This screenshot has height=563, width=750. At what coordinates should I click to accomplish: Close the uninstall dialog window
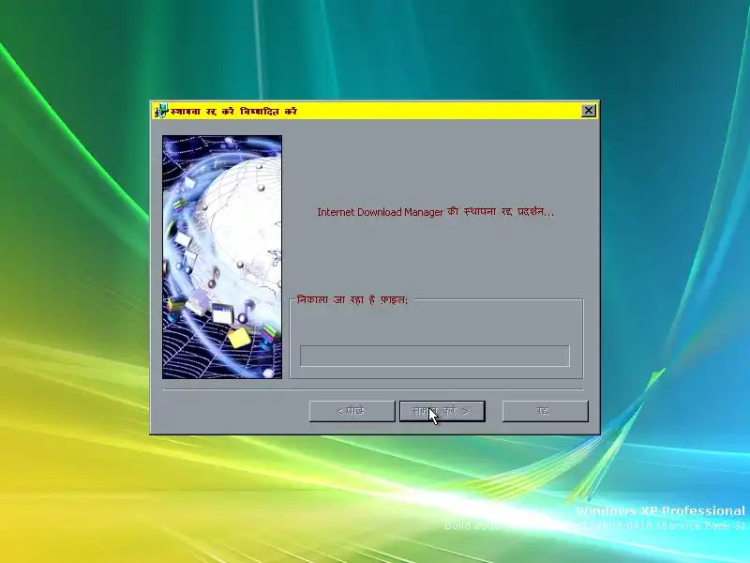589,111
